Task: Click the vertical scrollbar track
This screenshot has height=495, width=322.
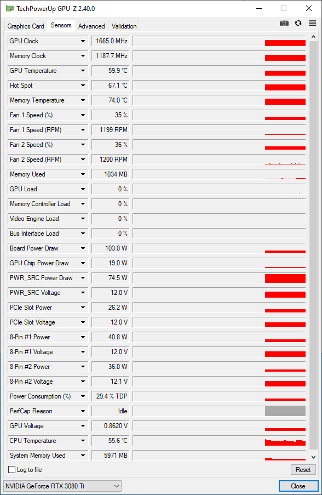Action: coord(313,246)
